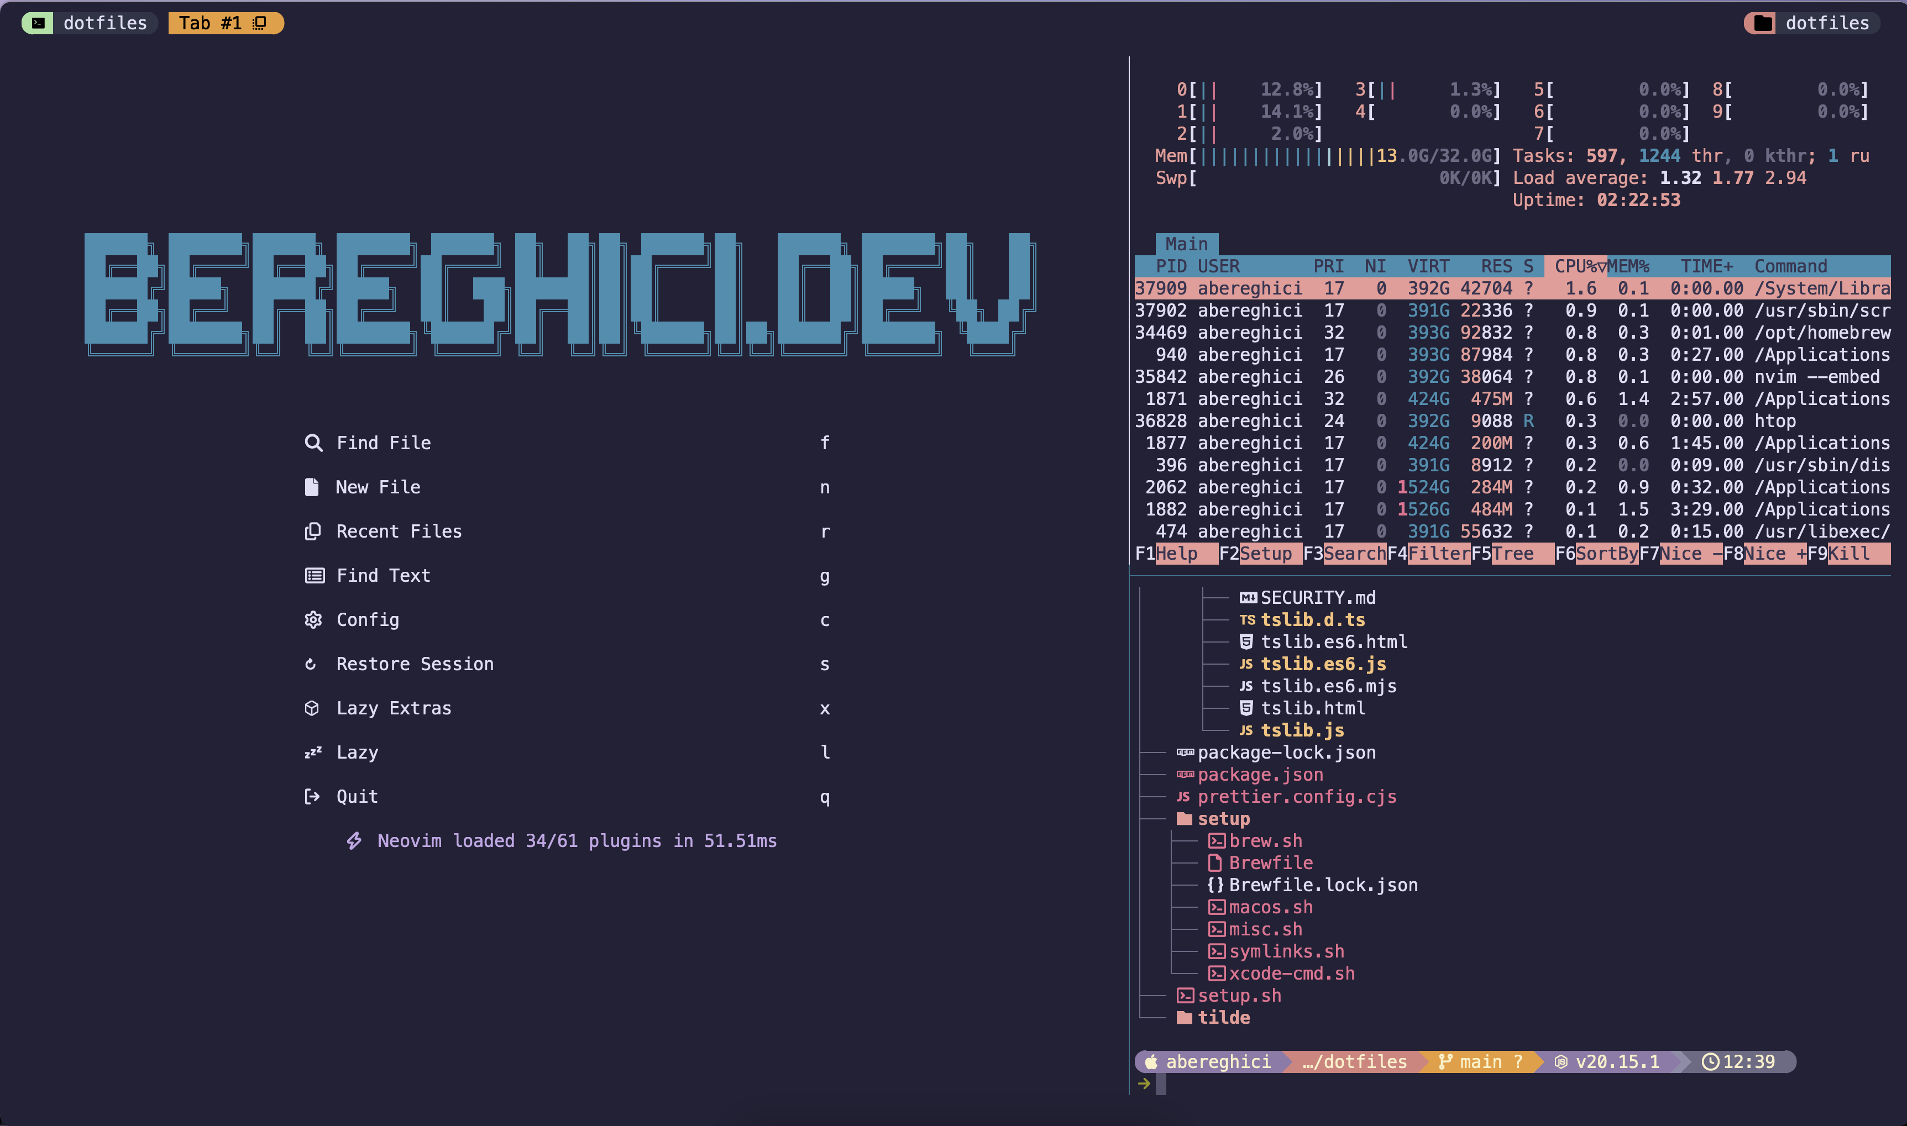1907x1126 pixels.
Task: Click the Quit exit icon
Action: point(312,797)
